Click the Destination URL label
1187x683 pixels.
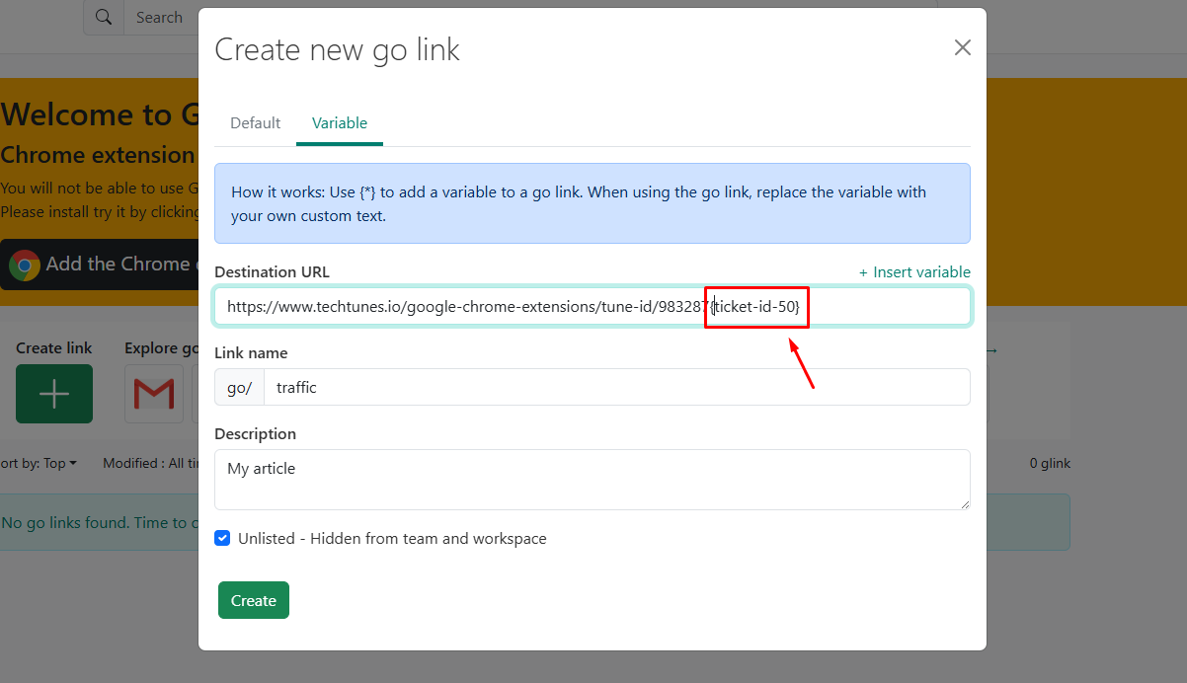pyautogui.click(x=273, y=272)
